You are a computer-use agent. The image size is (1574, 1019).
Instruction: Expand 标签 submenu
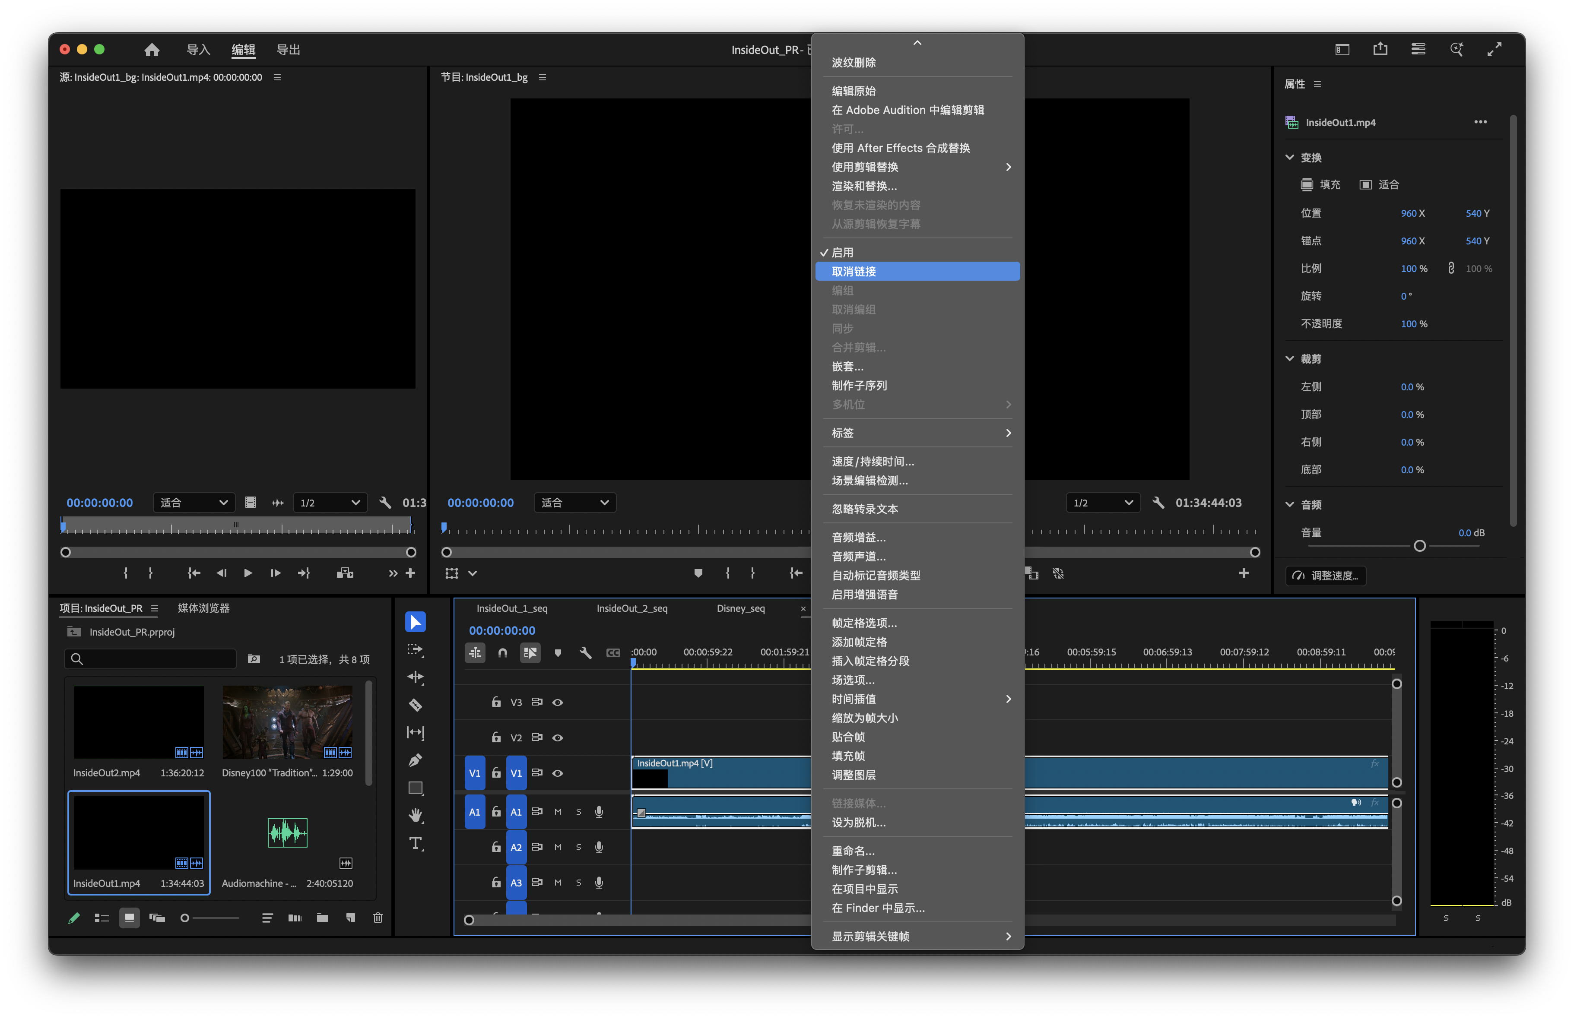[917, 433]
